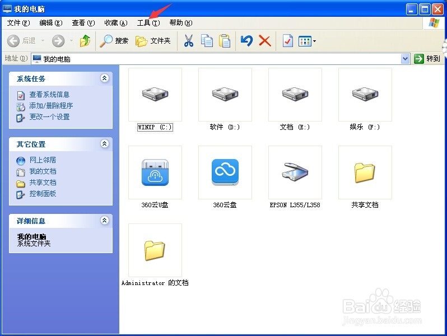Open the Views dropdown button

[x=307, y=41]
